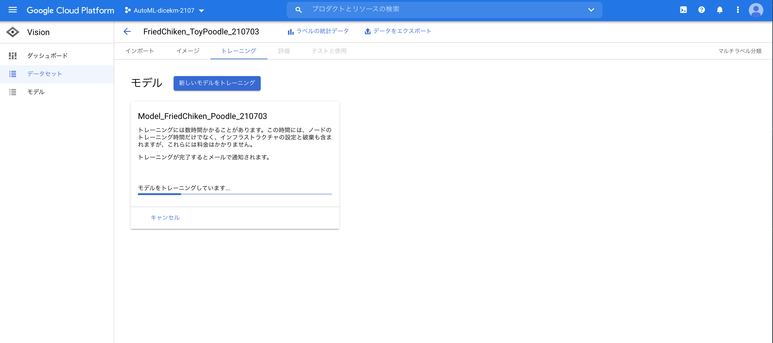Screen dimensions: 773x343
Task: Click the model training progress bar
Action: point(235,194)
